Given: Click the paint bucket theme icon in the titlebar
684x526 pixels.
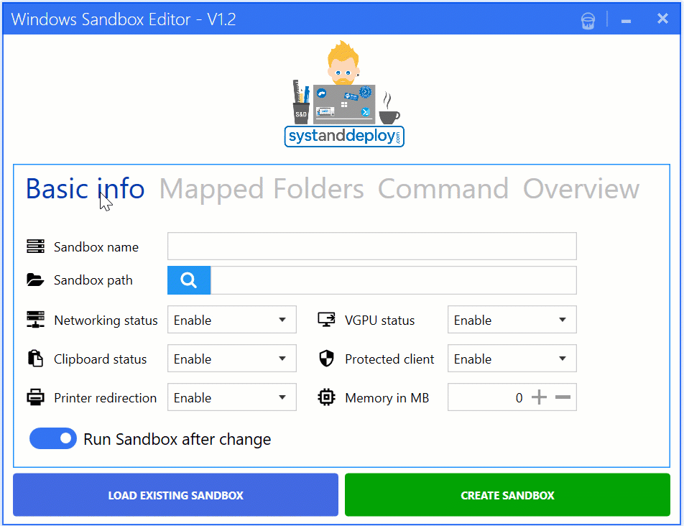Looking at the screenshot, I should [x=588, y=20].
